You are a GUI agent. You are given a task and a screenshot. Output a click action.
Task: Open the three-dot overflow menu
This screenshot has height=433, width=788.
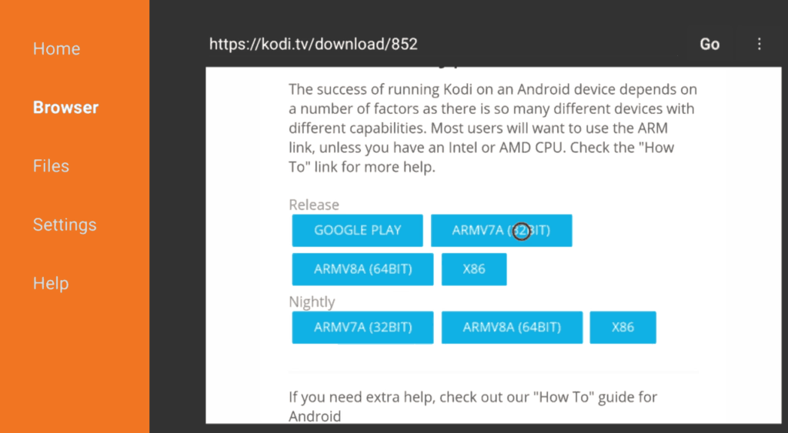click(x=760, y=44)
